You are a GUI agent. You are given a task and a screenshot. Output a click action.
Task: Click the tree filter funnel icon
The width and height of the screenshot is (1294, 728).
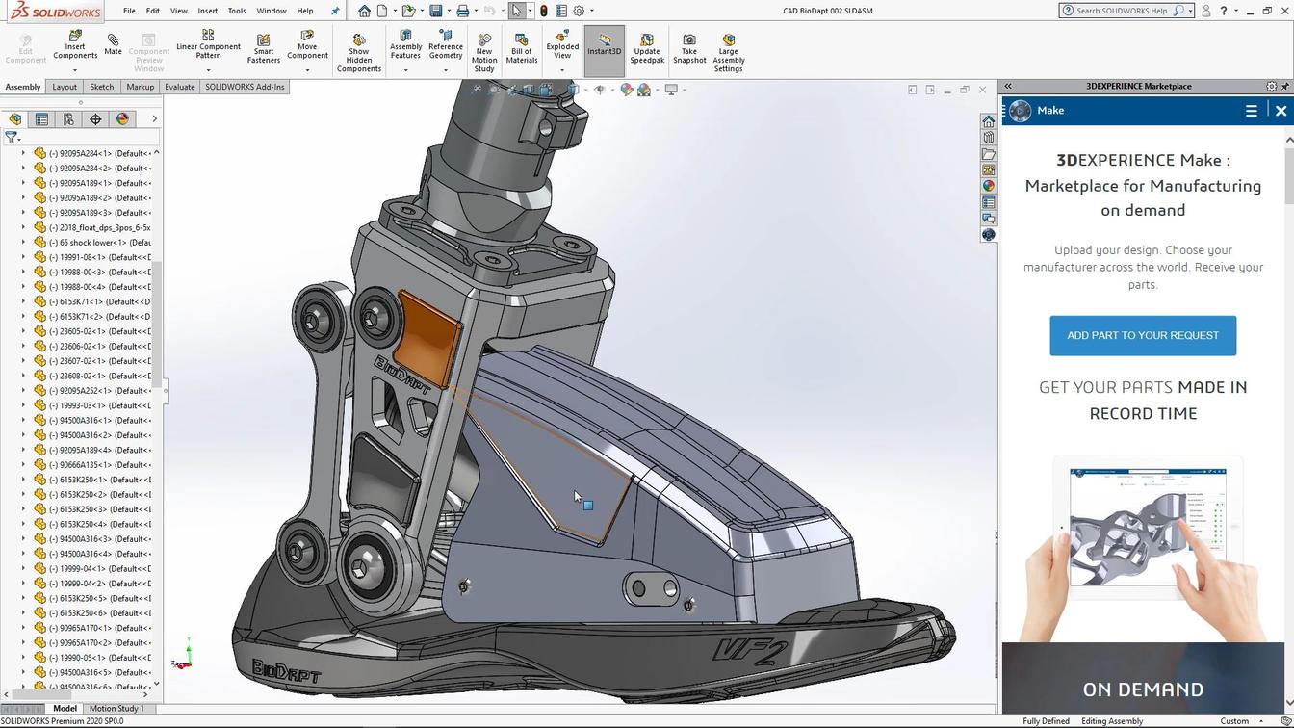[11, 138]
